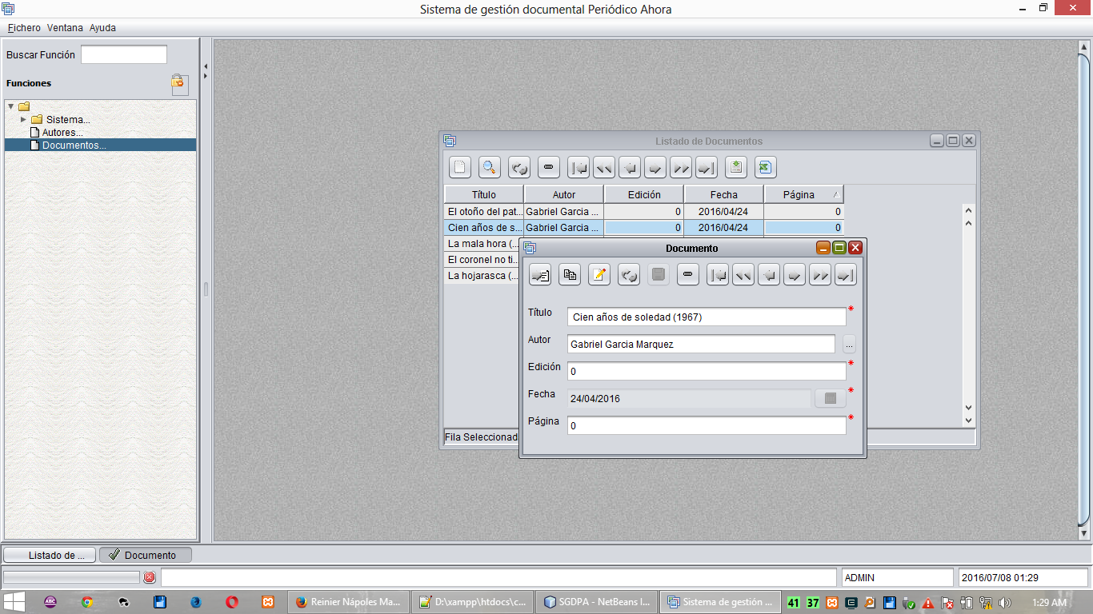Viewport: 1093px width, 614px height.
Task: Open the Ventana menu
Action: [65, 27]
